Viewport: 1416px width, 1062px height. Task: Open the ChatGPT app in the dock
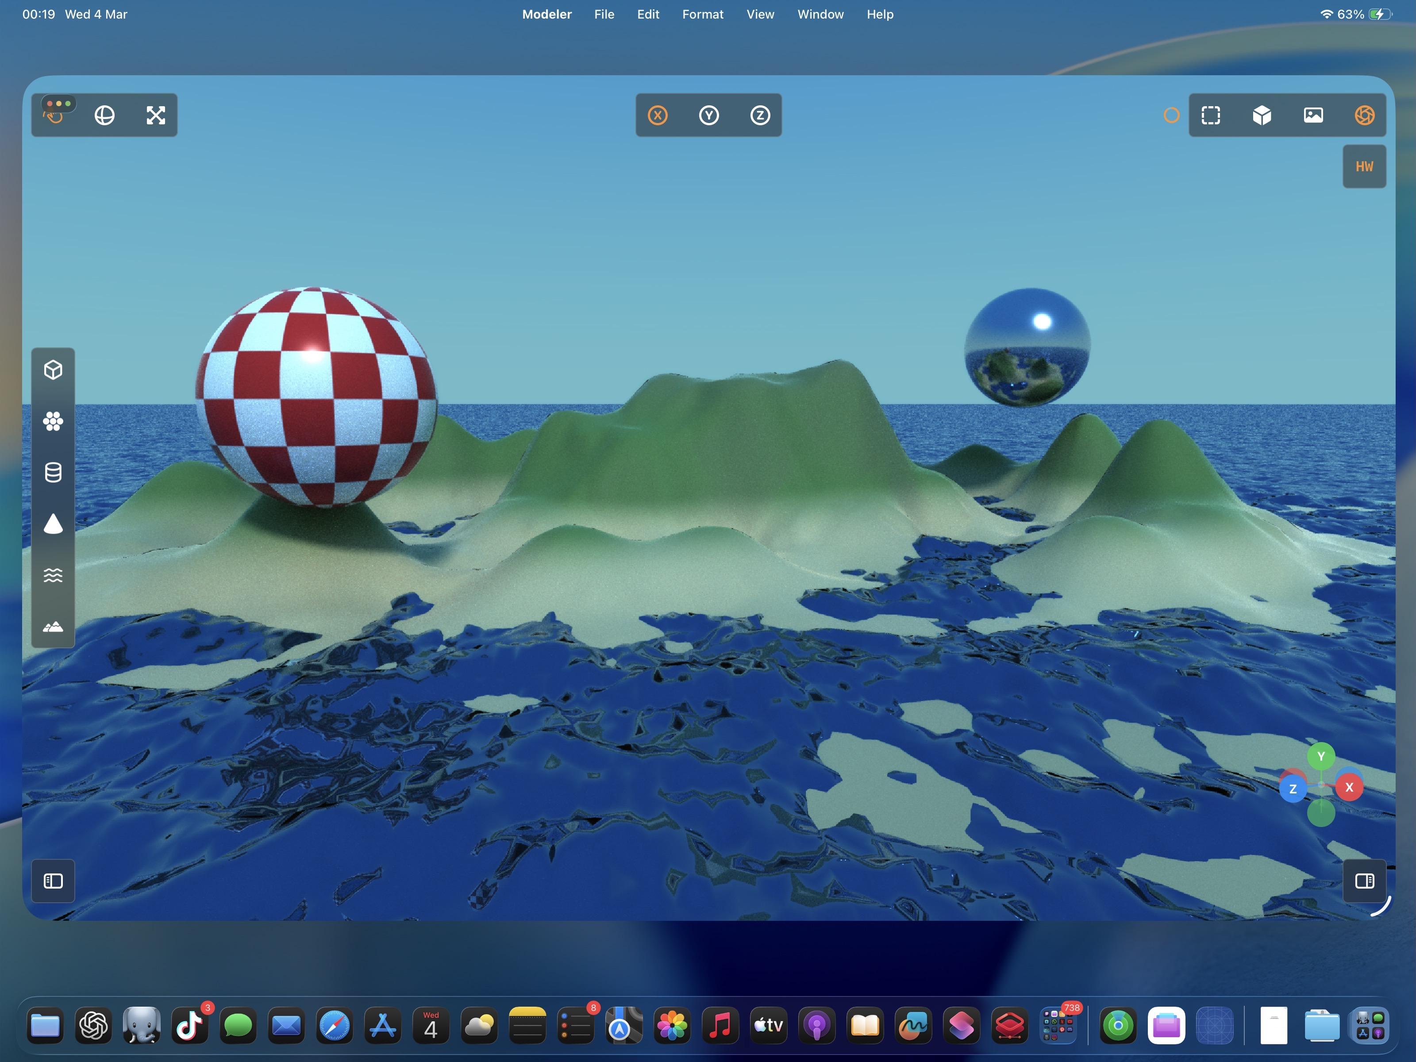click(x=93, y=1026)
